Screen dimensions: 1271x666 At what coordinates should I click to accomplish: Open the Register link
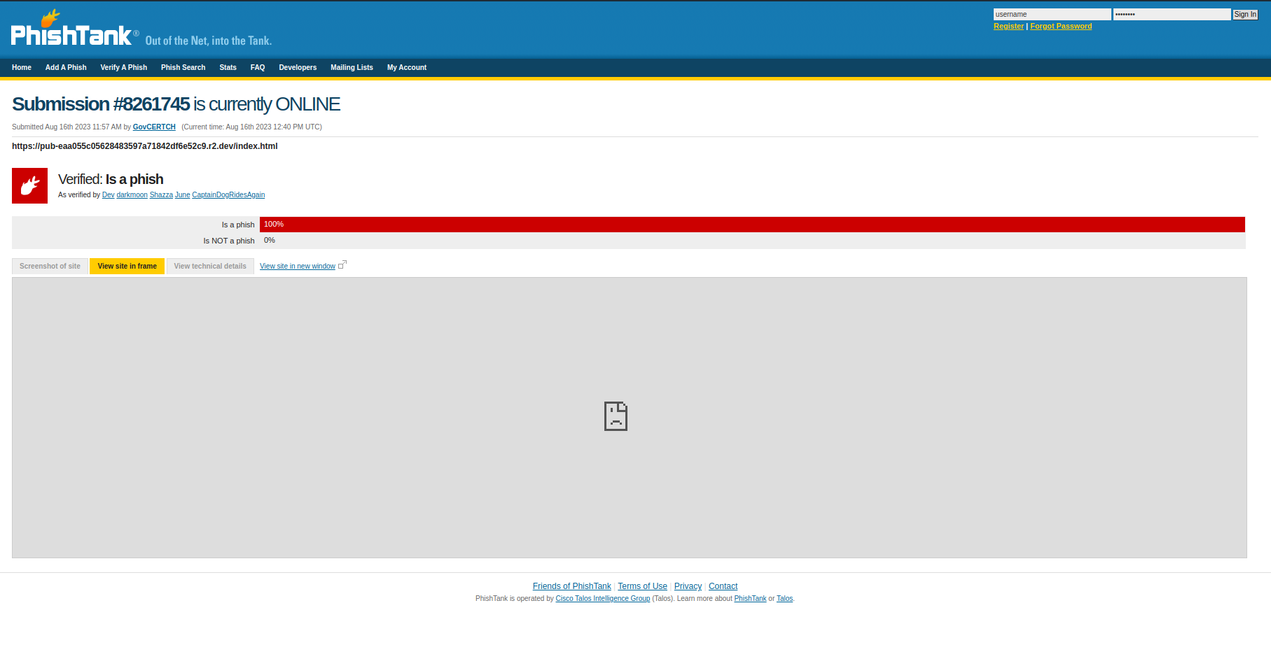click(x=1008, y=27)
